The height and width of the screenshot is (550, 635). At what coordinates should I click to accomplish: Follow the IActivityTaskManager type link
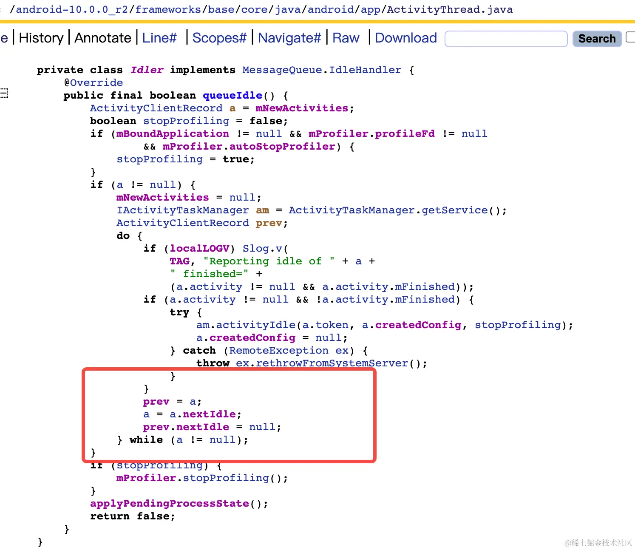pos(183,210)
